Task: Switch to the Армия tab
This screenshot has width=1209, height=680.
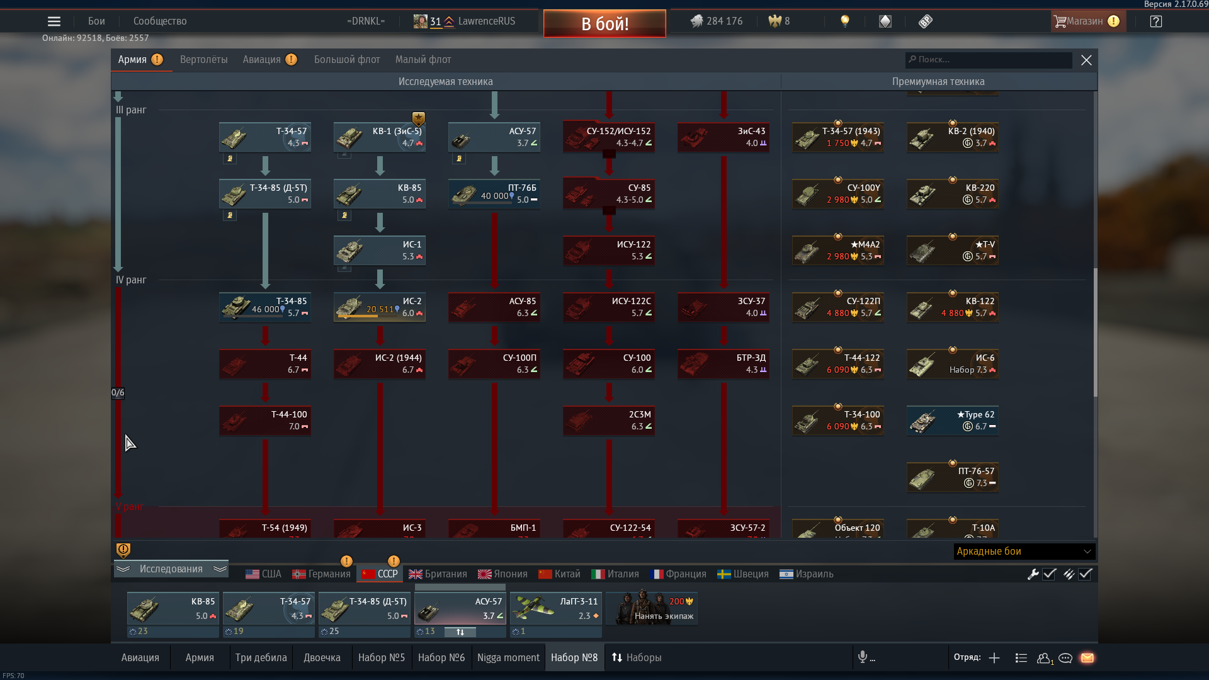Action: click(x=140, y=60)
